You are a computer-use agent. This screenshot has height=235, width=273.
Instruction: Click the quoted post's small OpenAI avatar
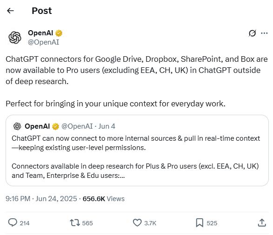click(x=17, y=126)
